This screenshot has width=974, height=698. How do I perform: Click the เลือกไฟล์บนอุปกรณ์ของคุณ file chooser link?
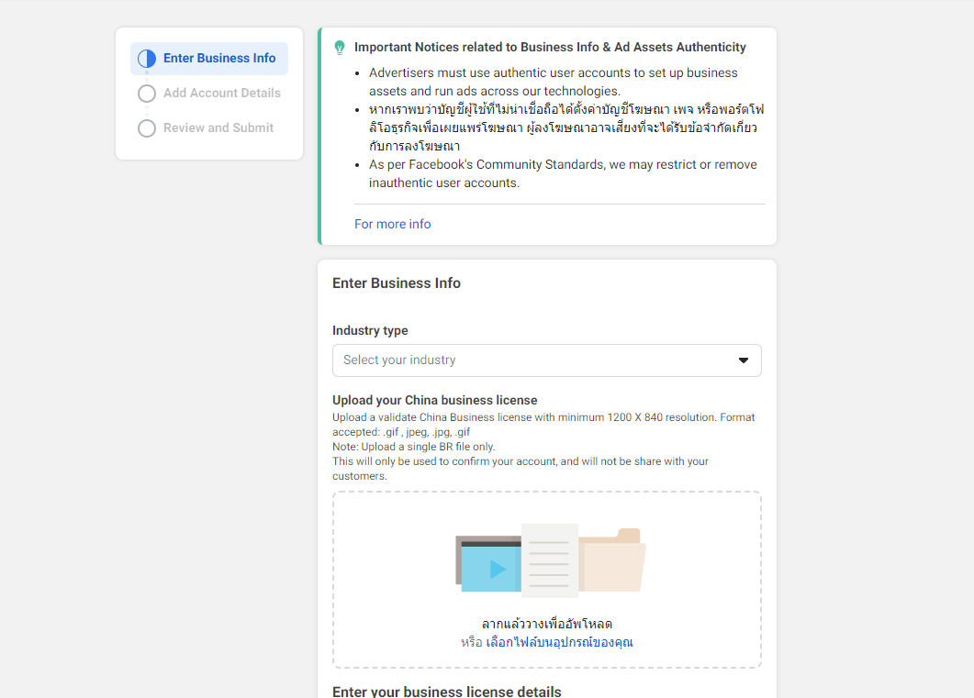[x=559, y=642]
